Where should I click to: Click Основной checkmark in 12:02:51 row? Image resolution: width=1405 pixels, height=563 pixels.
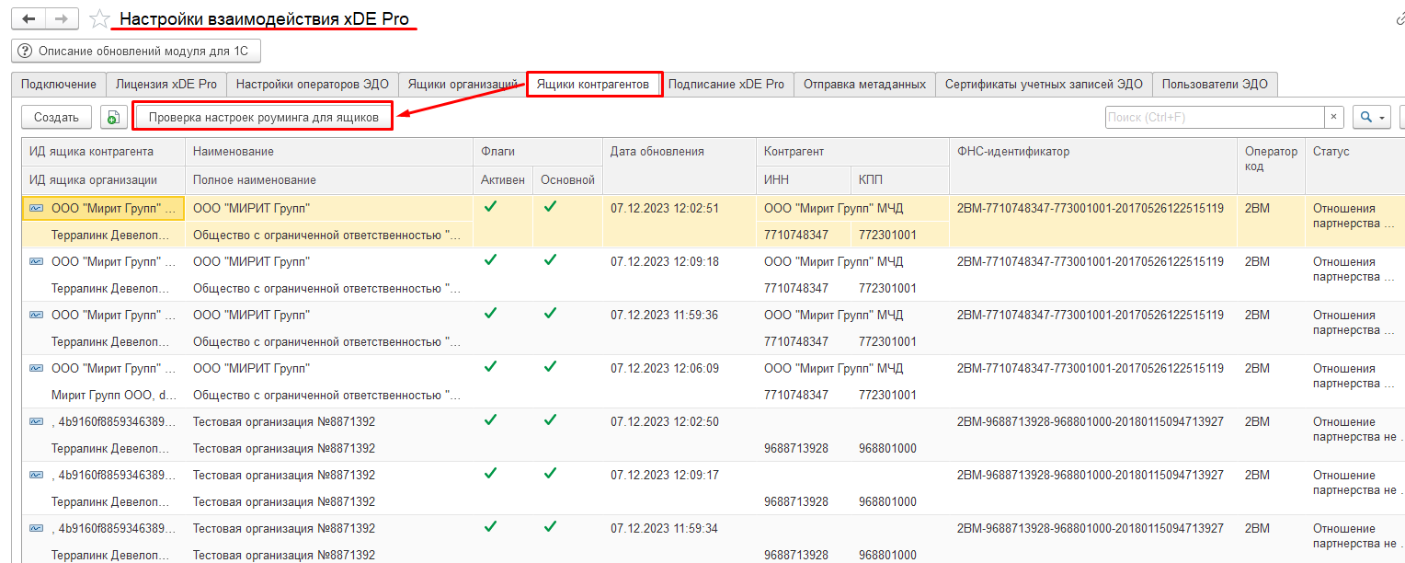(x=550, y=207)
